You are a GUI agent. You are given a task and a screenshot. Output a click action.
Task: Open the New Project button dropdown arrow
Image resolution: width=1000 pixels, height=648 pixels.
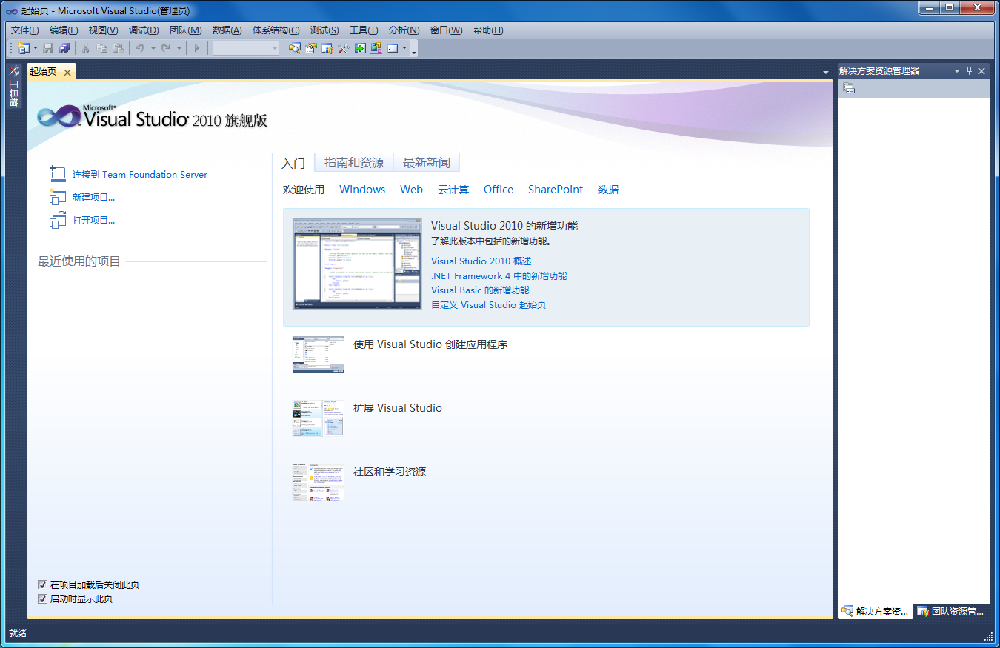35,48
